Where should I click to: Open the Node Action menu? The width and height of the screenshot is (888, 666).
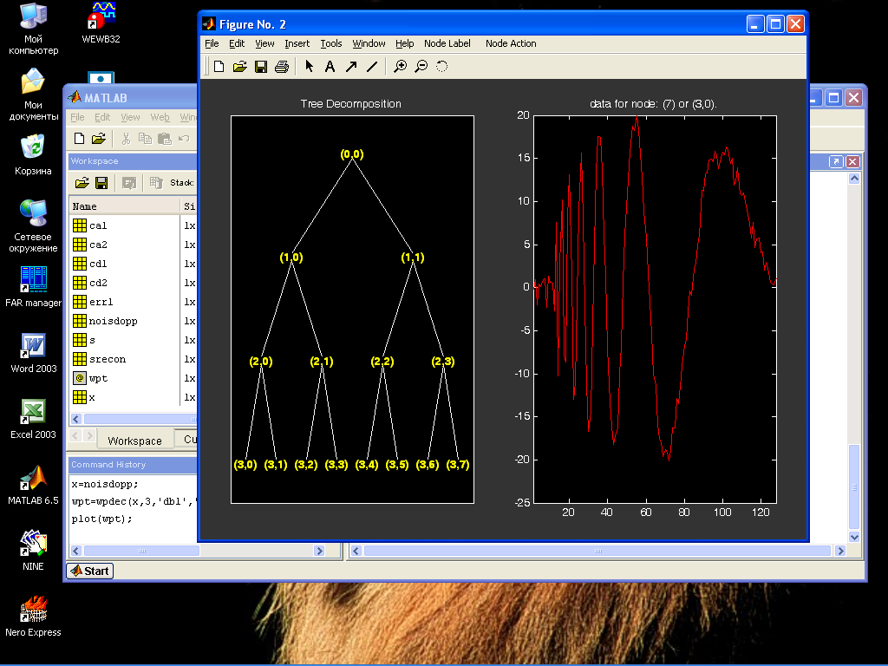click(x=511, y=43)
